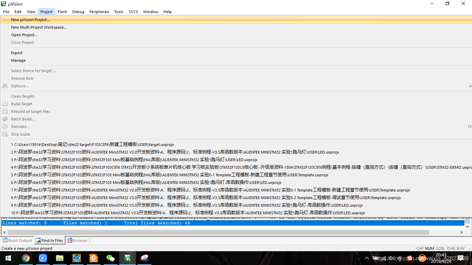Open recent project 9 LED.uvprojx
The image size is (472, 265).
point(236,205)
